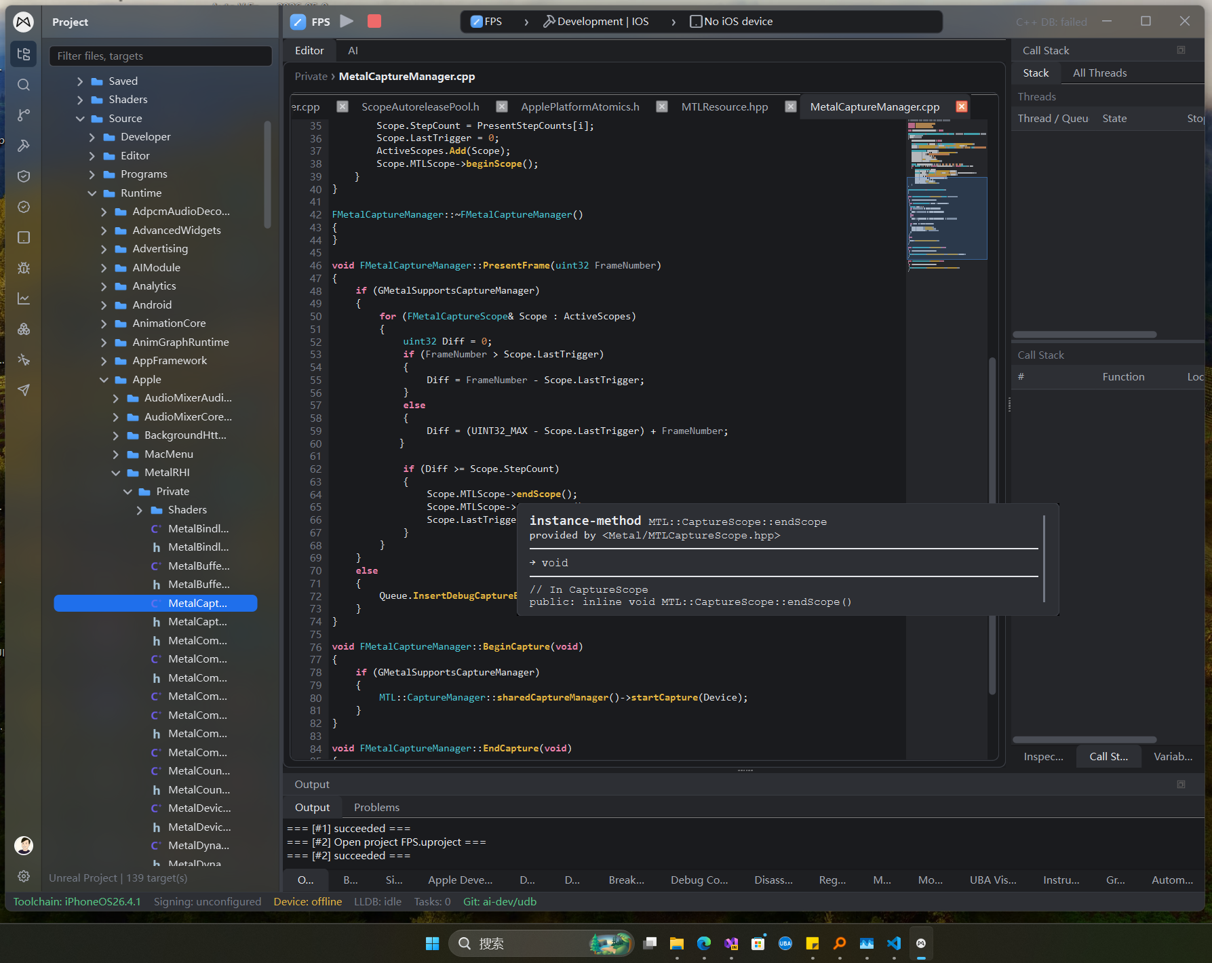Switch to the All Threads tab

coord(1099,73)
